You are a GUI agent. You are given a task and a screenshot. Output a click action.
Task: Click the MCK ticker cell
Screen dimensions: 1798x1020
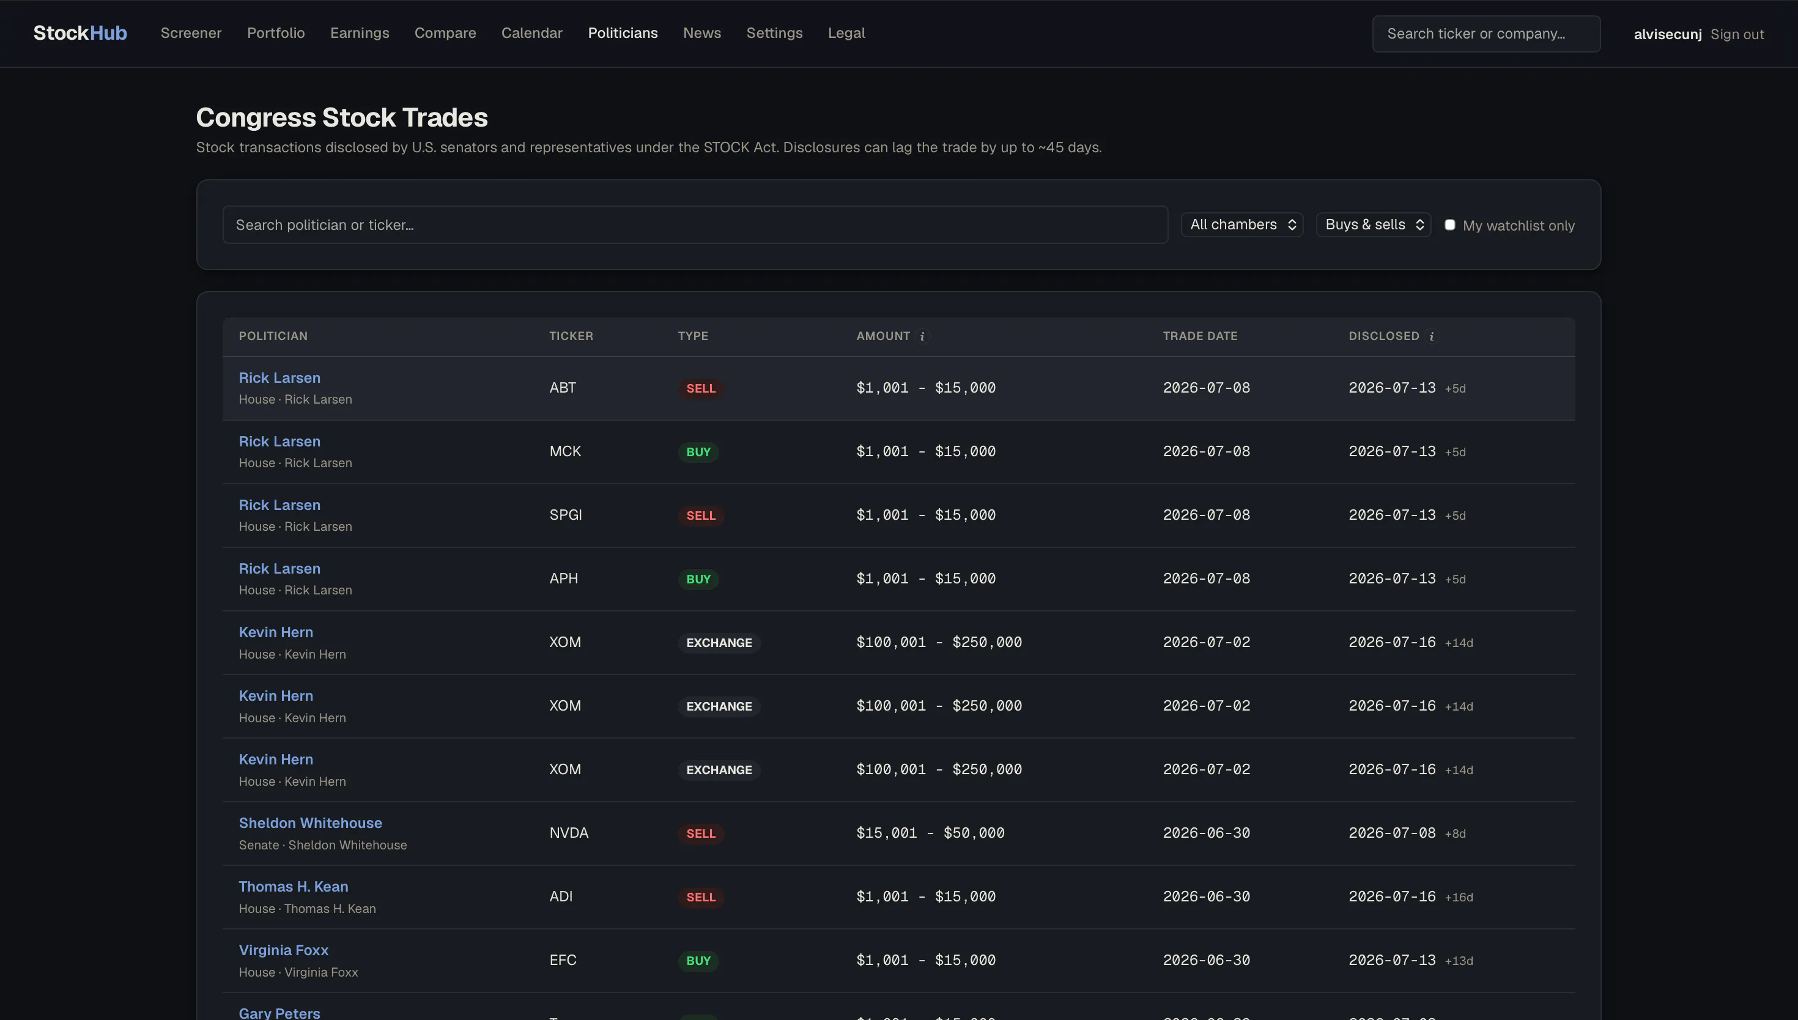click(565, 452)
